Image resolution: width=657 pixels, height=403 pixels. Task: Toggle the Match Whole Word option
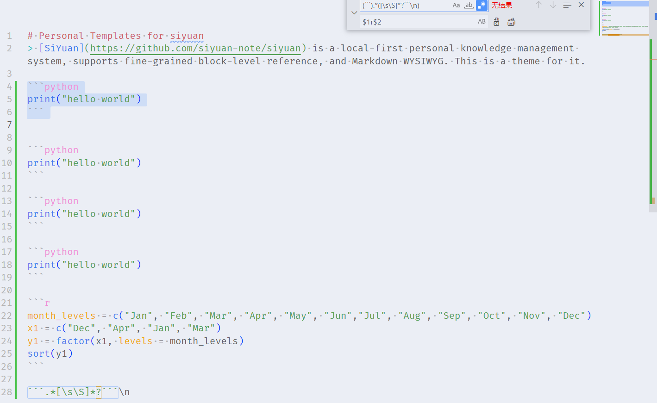[468, 6]
